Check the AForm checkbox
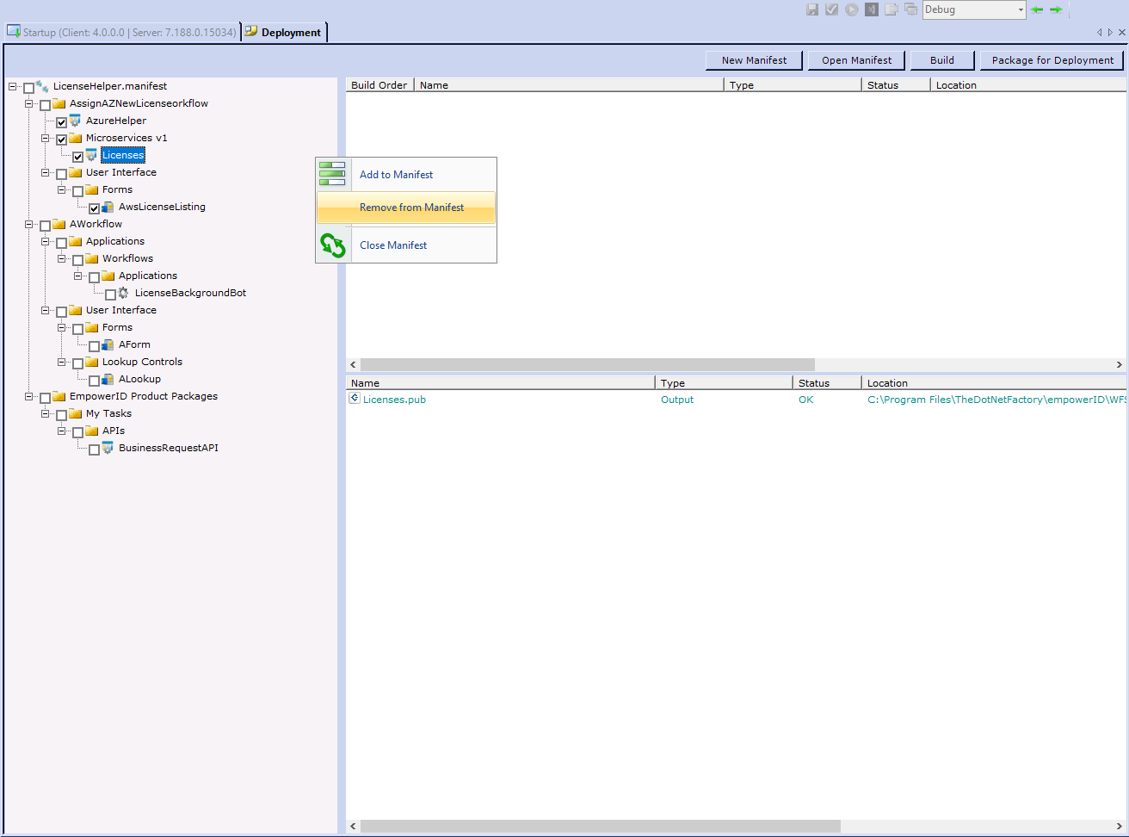This screenshot has width=1129, height=837. pyautogui.click(x=95, y=344)
